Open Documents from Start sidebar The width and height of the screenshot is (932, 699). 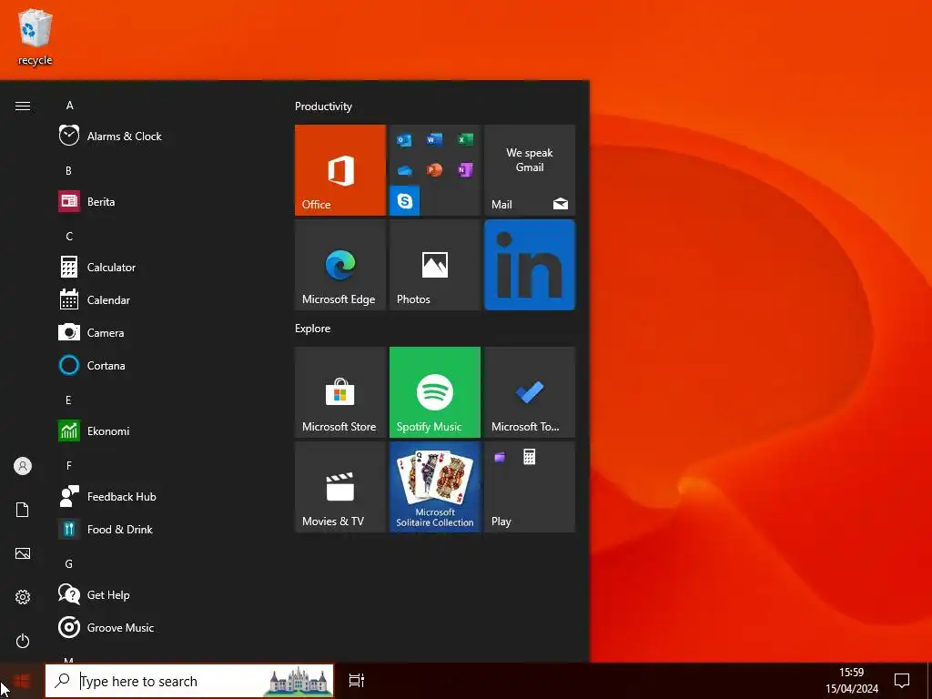(x=23, y=510)
